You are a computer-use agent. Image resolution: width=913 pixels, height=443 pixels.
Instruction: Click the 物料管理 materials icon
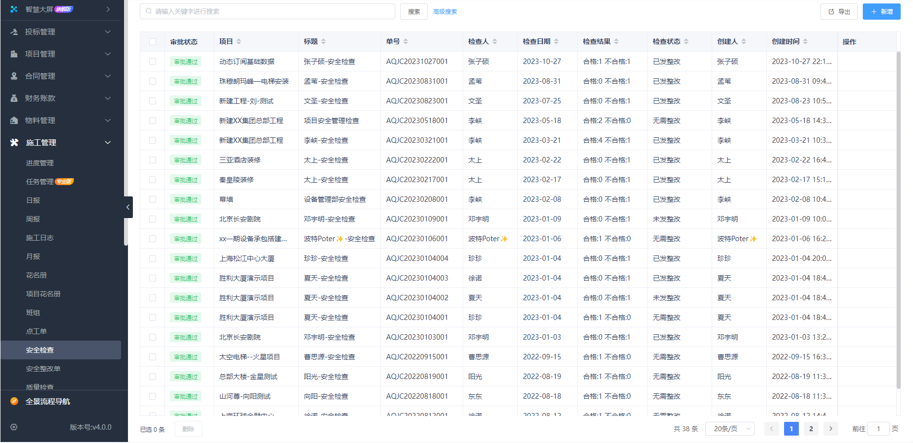(13, 120)
